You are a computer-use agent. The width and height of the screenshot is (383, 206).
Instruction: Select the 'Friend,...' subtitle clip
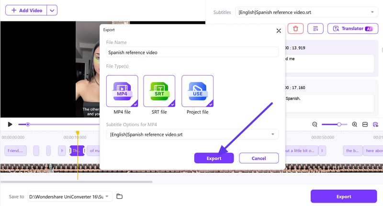pos(15,151)
